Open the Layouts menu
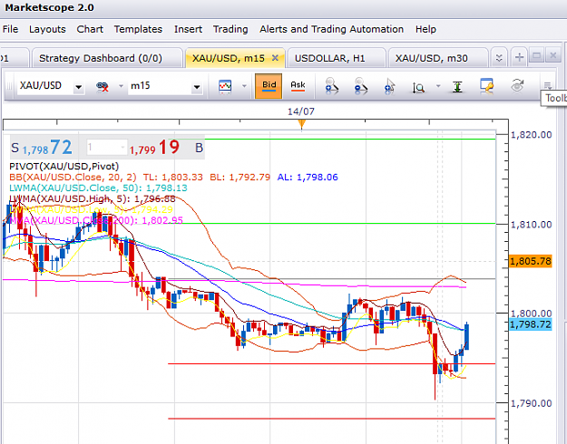The width and height of the screenshot is (567, 444). click(47, 29)
